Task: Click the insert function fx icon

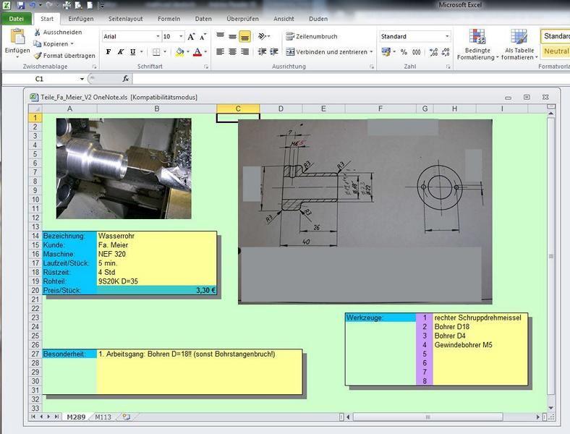Action: click(126, 79)
